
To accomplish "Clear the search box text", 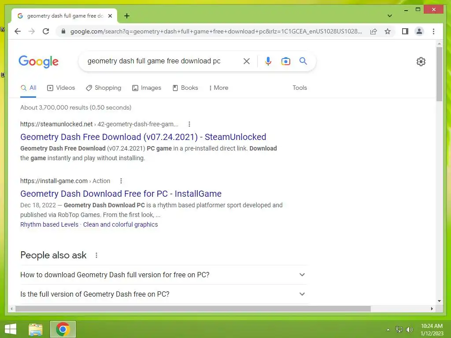I will 247,61.
